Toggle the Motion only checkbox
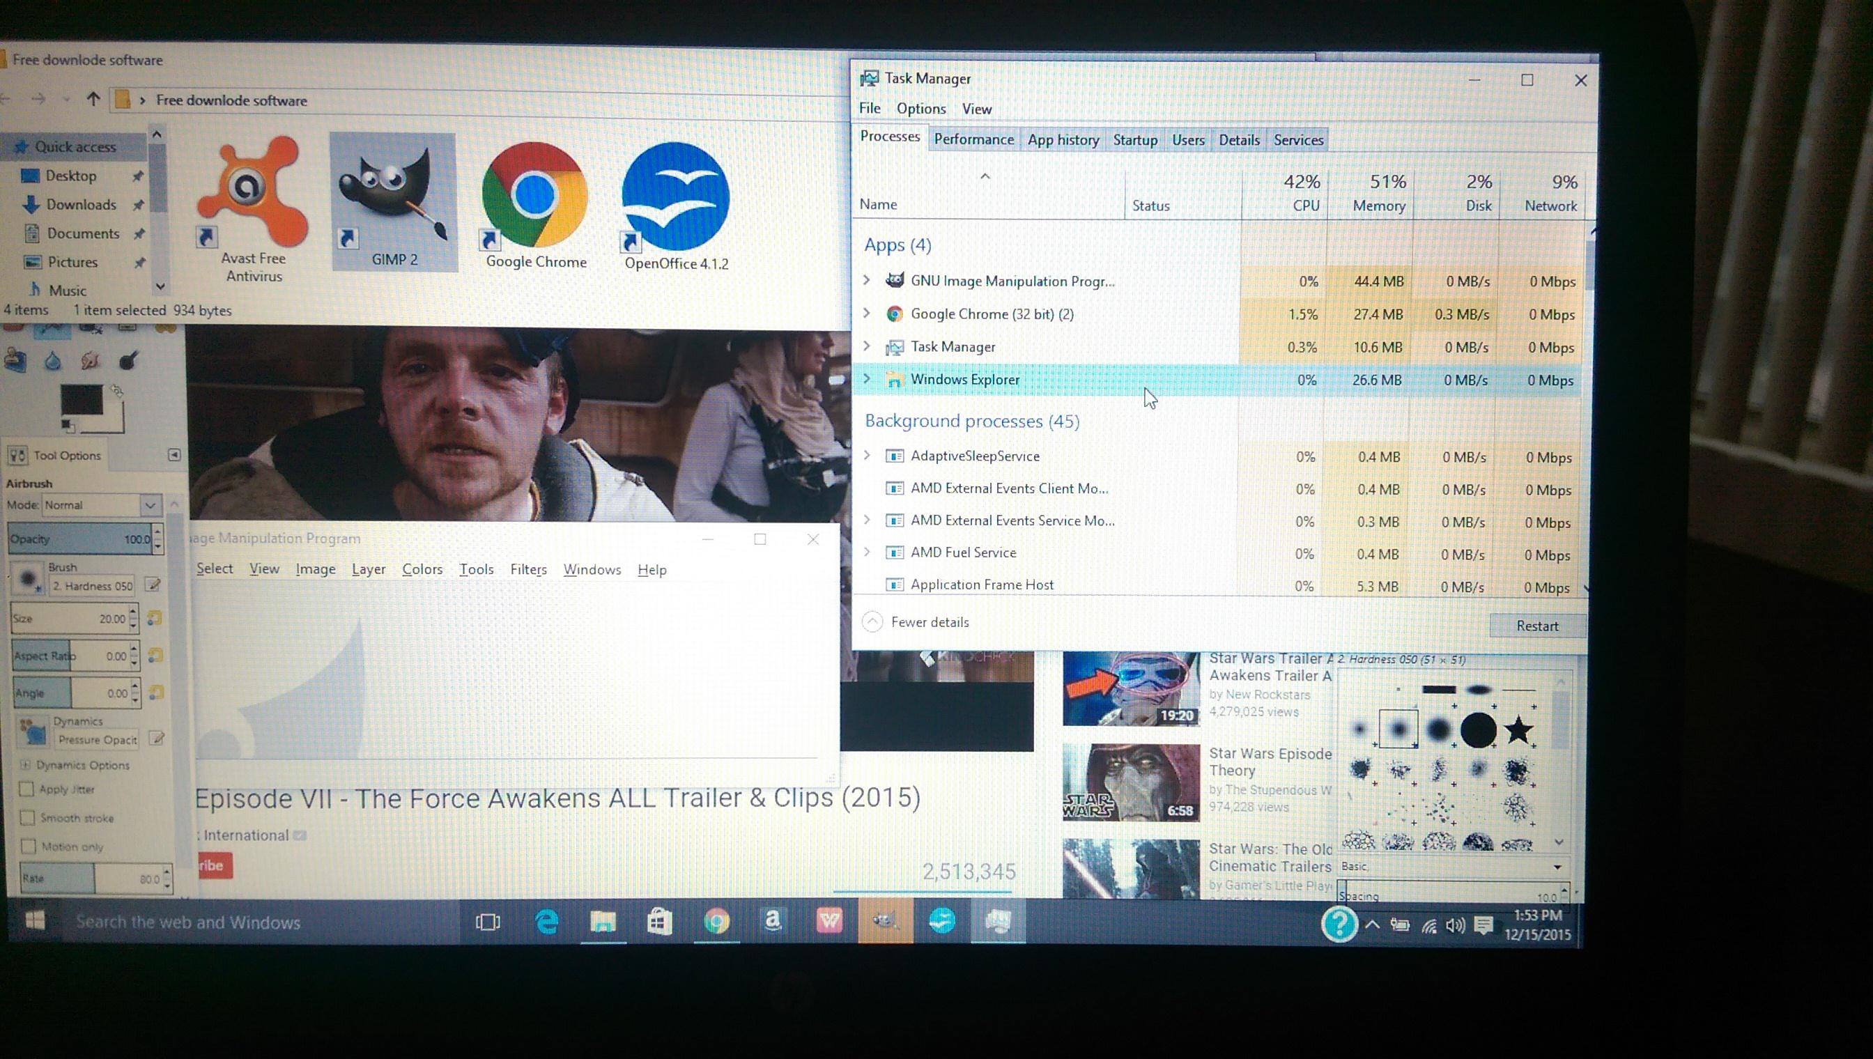1873x1059 pixels. pyautogui.click(x=29, y=846)
